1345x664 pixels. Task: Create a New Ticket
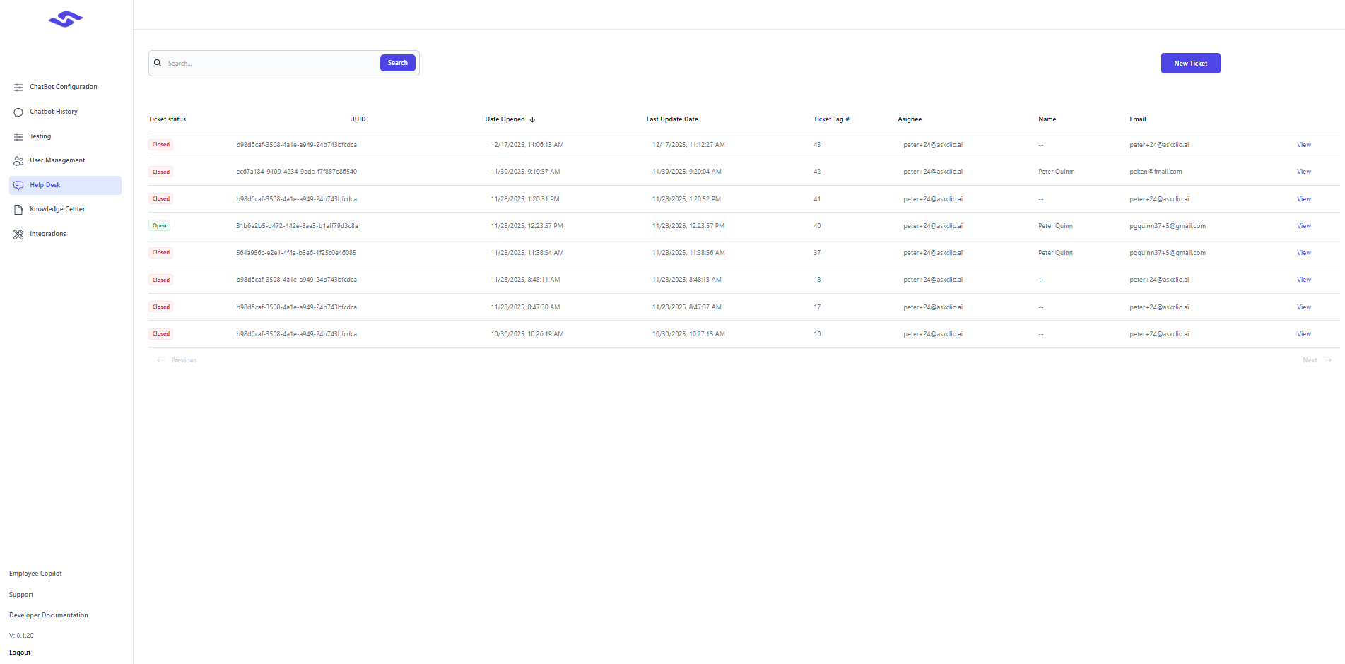click(x=1190, y=64)
